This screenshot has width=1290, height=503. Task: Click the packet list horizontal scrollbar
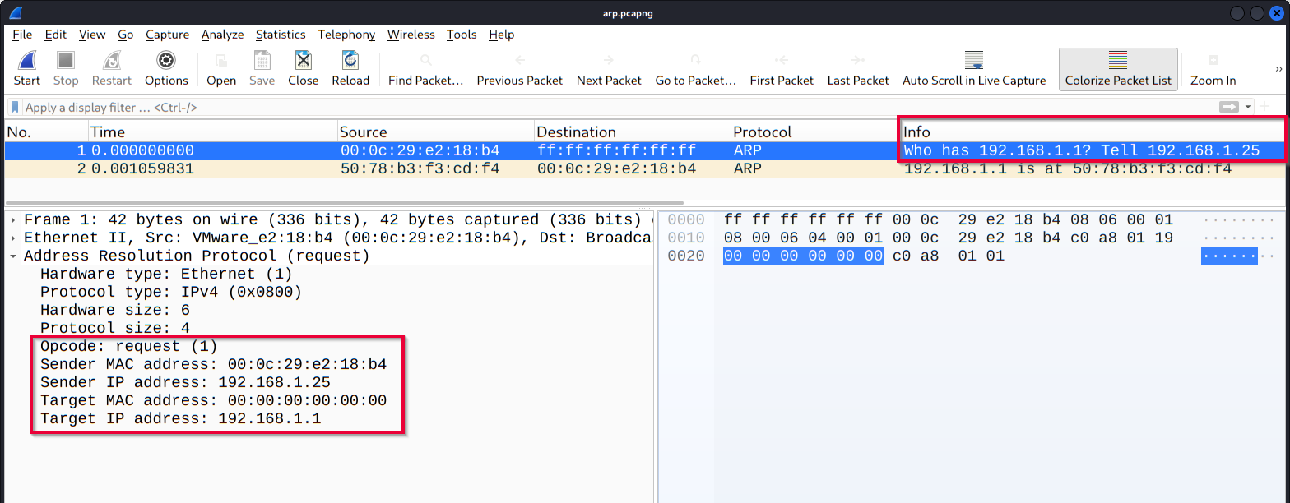coord(344,202)
